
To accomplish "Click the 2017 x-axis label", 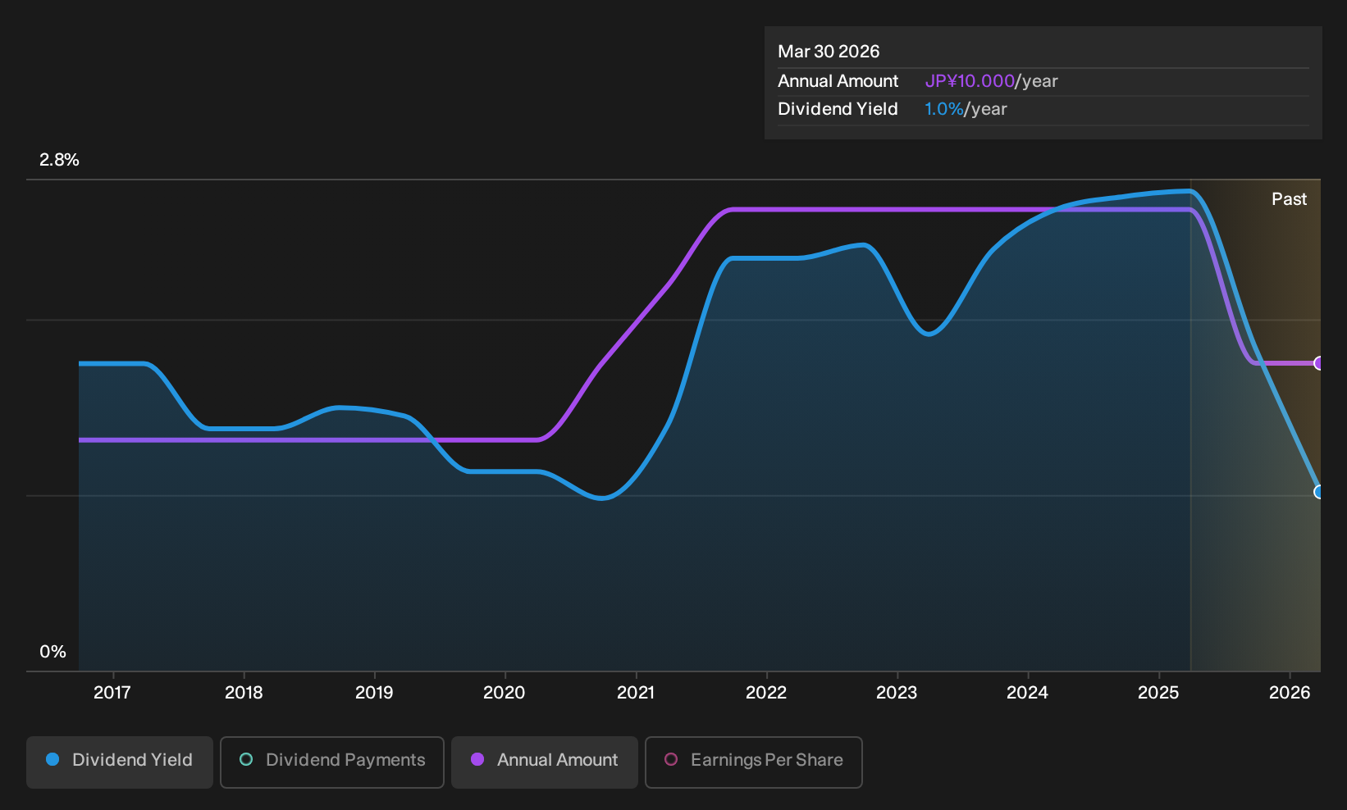I will point(112,693).
